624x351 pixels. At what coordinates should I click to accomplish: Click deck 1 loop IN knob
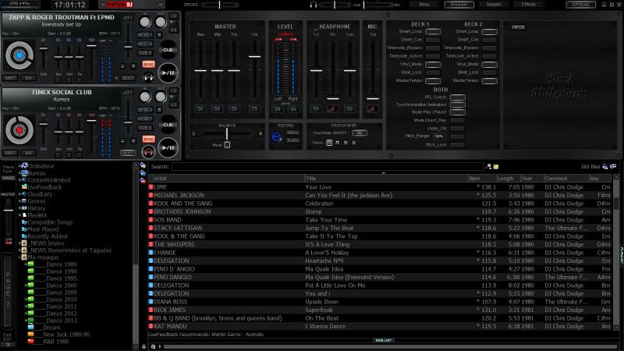[x=145, y=22]
